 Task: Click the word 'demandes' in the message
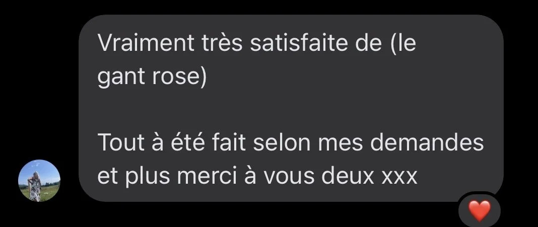(x=427, y=143)
